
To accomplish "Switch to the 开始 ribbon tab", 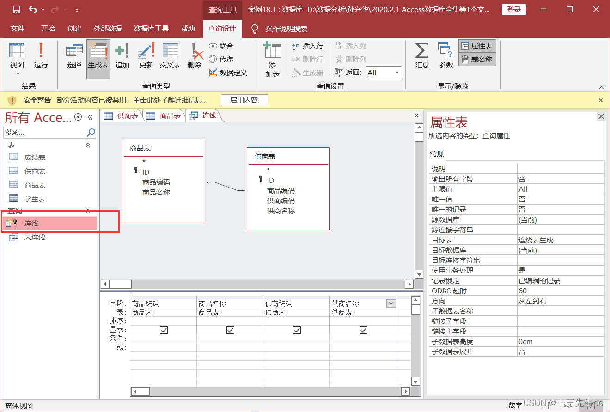I will tap(48, 29).
